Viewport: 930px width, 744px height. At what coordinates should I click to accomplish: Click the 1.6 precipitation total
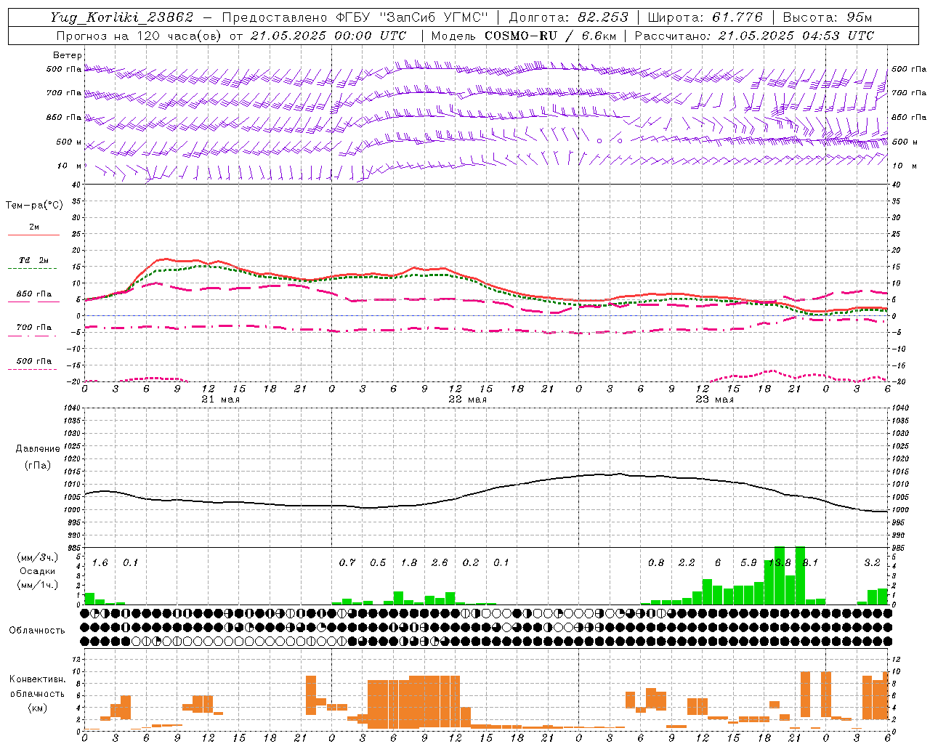point(100,562)
